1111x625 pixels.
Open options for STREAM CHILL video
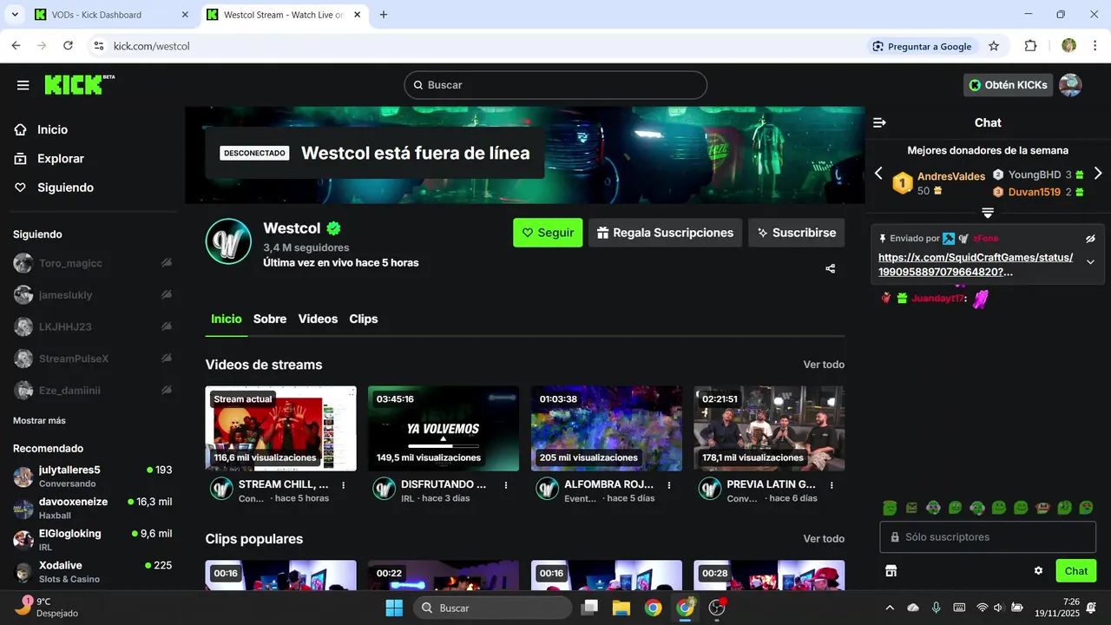coord(344,485)
